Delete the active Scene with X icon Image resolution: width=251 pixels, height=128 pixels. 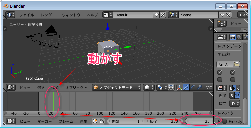click(228, 15)
